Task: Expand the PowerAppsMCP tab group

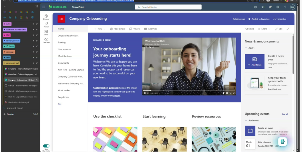Action: pos(12,41)
